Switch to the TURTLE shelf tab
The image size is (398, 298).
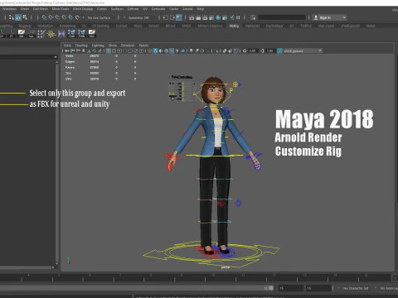point(306,26)
